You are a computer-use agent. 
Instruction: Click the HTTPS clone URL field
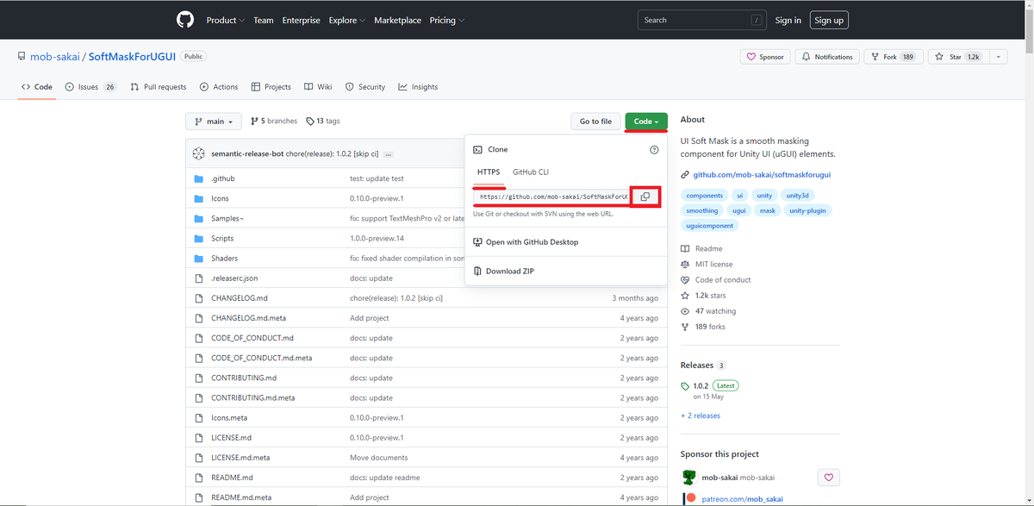point(551,197)
